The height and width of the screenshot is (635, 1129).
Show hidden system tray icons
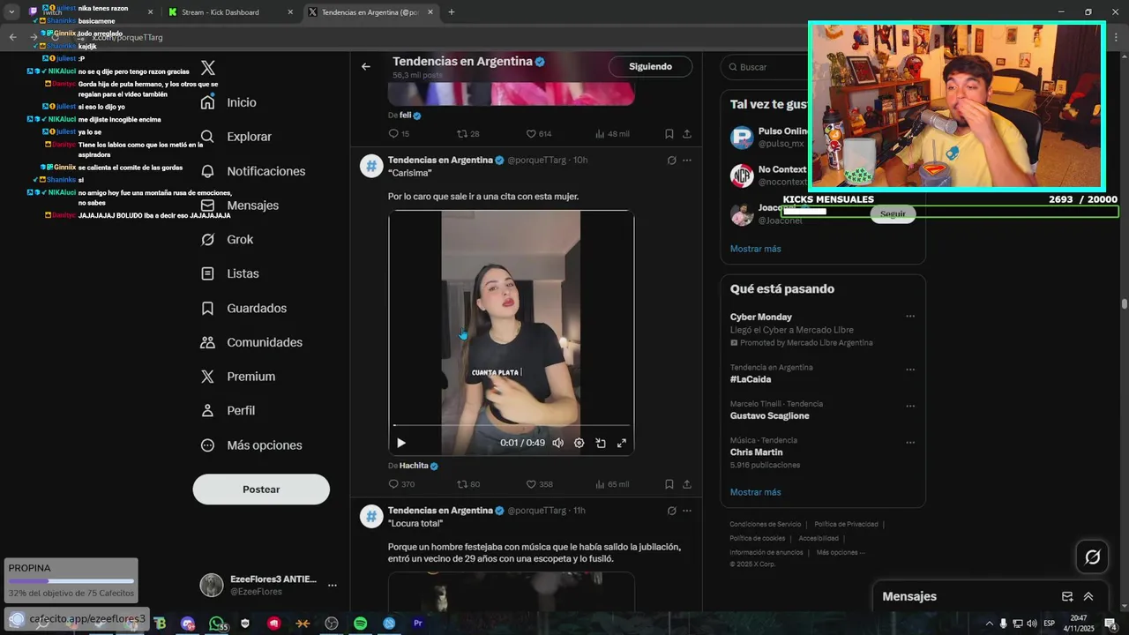coord(990,624)
